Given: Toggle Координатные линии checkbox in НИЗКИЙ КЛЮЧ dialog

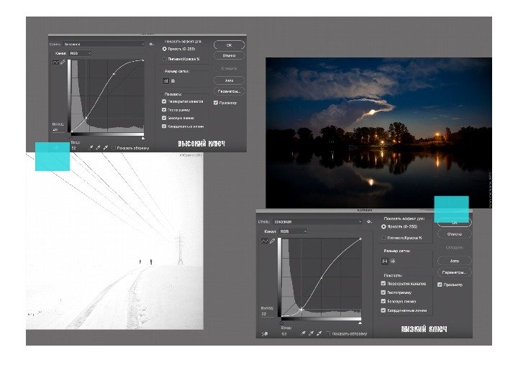Looking at the screenshot, I should [383, 310].
